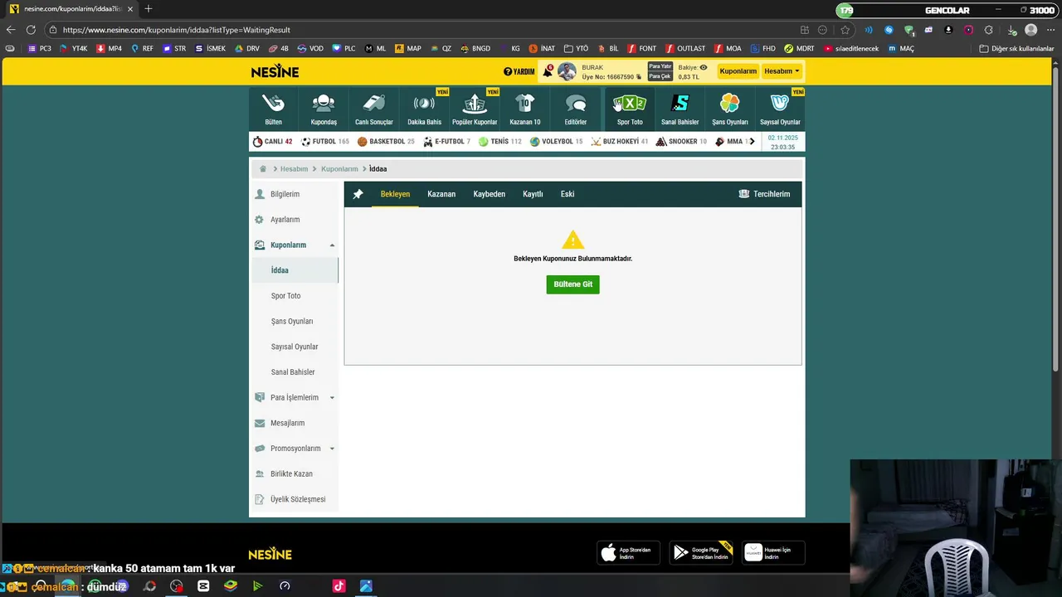The width and height of the screenshot is (1062, 597).
Task: Click the NESİNE logo in header
Action: coord(275,71)
